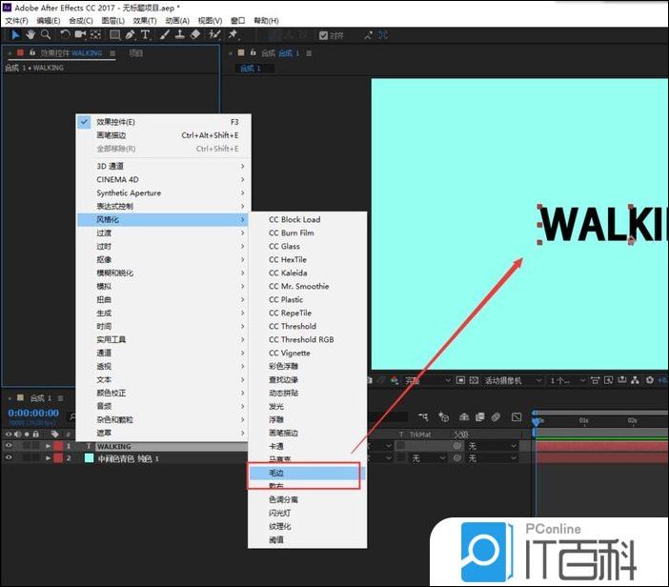
Task: Select the Horizontal Type tool
Action: click(x=145, y=35)
